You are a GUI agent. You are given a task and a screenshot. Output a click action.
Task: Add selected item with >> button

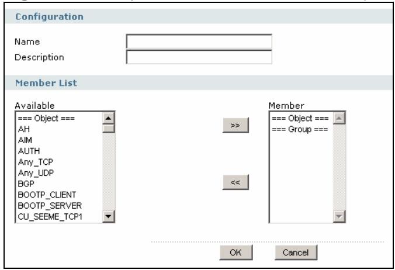[x=235, y=125]
